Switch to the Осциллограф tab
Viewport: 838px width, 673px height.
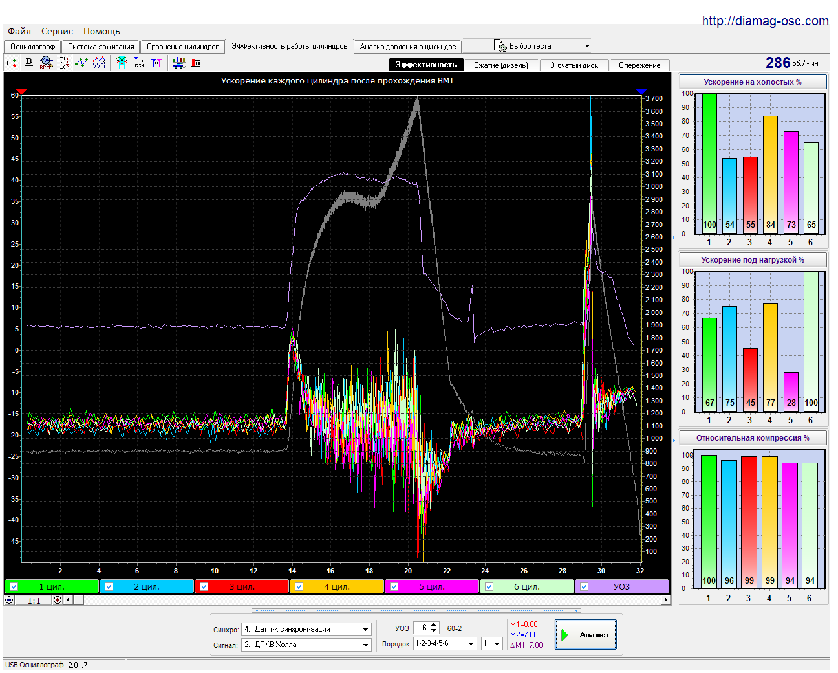click(x=33, y=47)
